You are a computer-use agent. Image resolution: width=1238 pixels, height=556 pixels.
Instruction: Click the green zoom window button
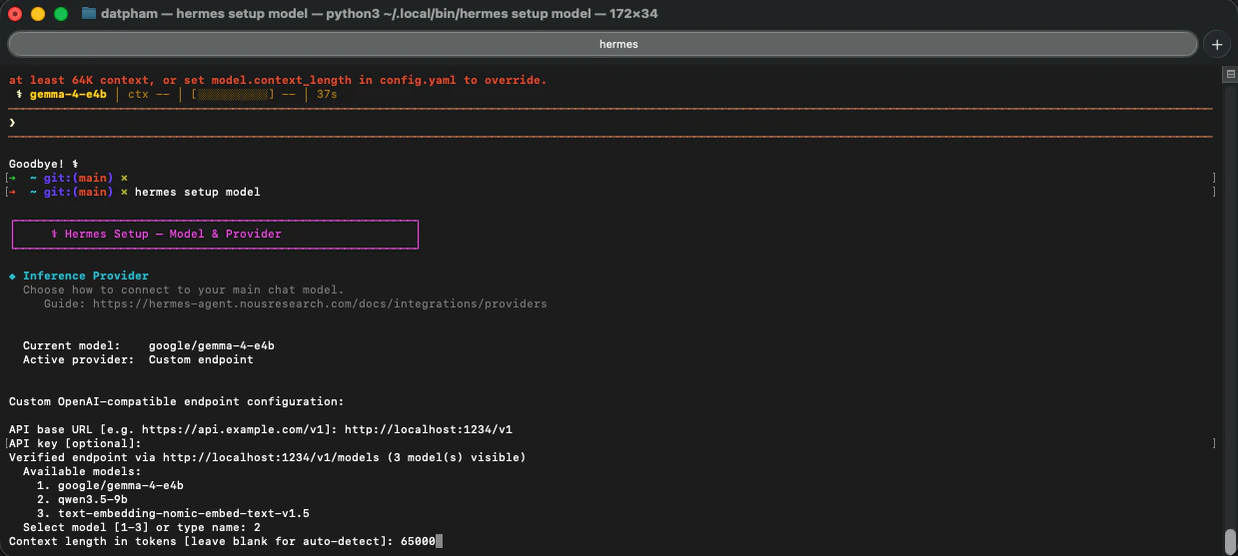[x=60, y=14]
